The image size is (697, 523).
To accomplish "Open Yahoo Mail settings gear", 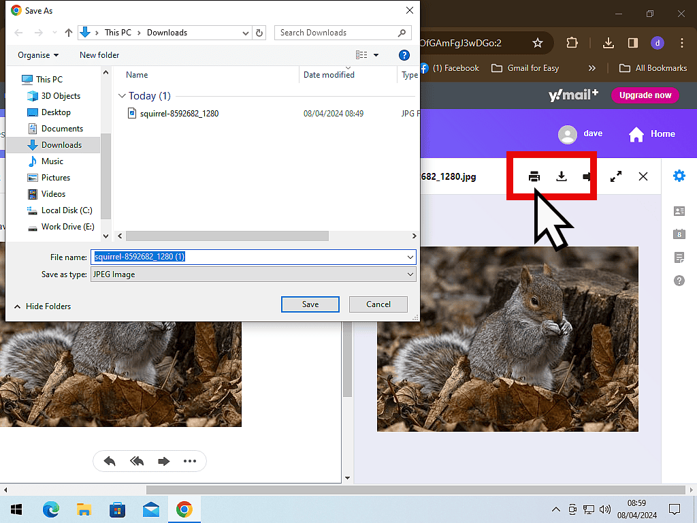I will point(679,176).
